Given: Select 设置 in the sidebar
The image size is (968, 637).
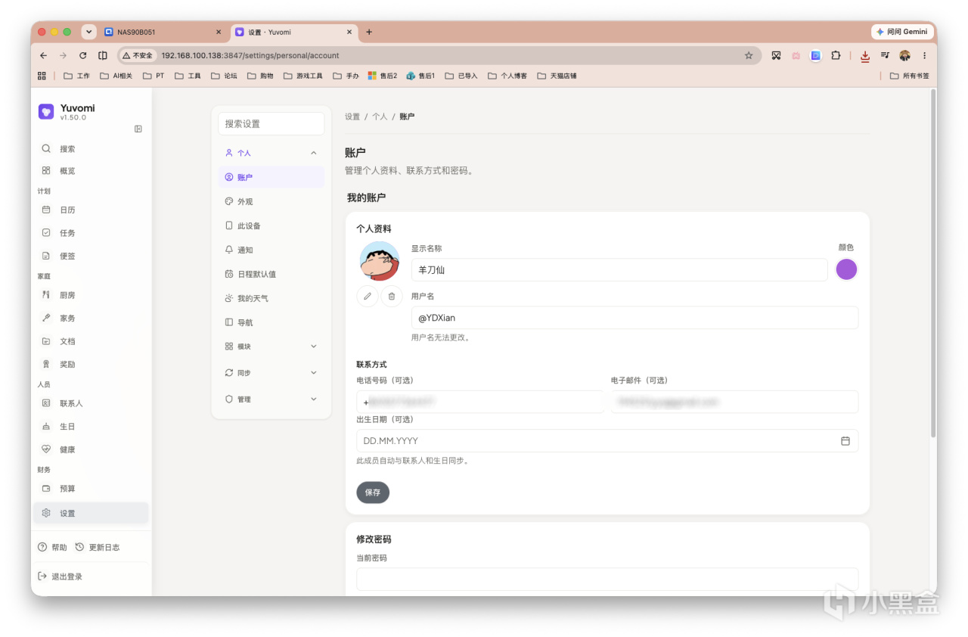Looking at the screenshot, I should pos(91,513).
